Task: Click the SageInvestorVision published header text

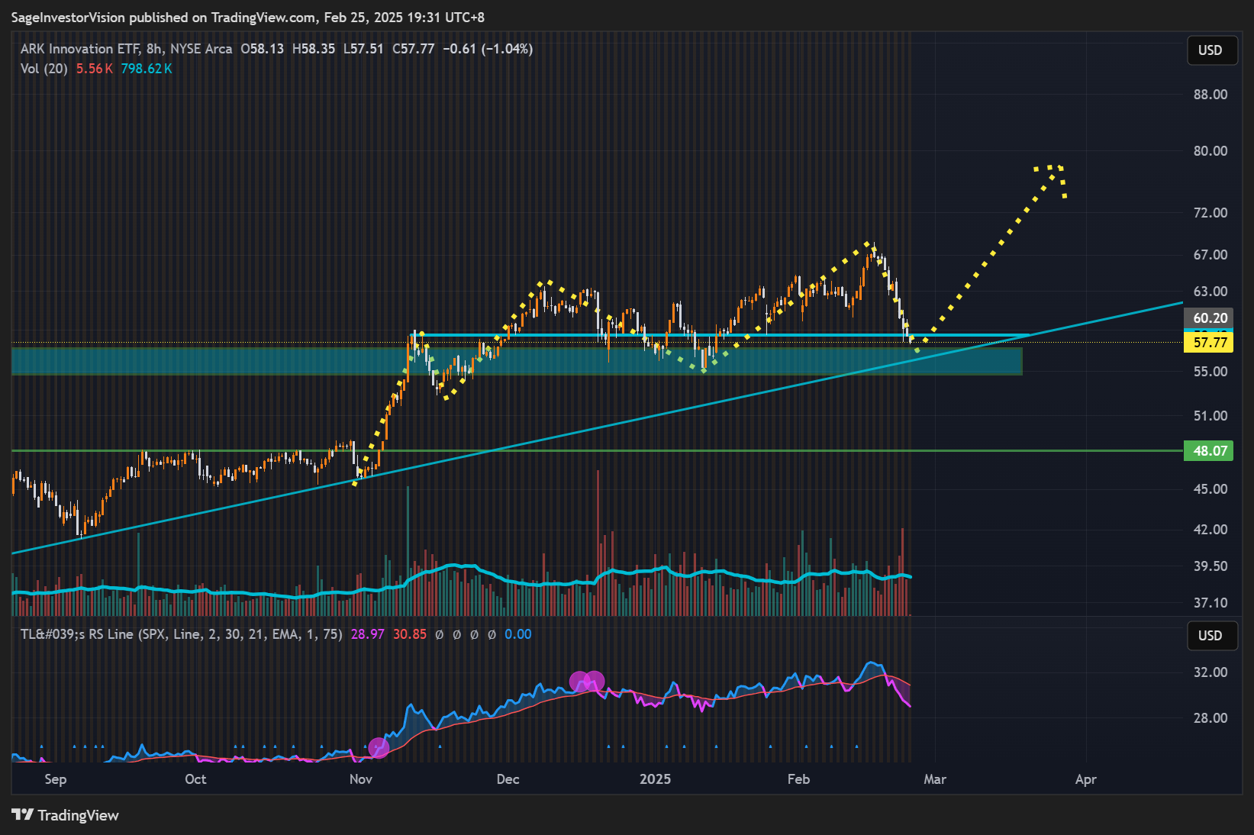Action: [248, 18]
